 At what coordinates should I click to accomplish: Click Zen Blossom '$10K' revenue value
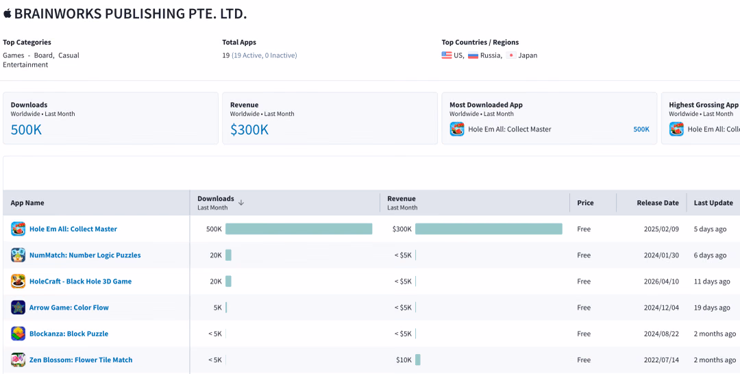pyautogui.click(x=404, y=360)
